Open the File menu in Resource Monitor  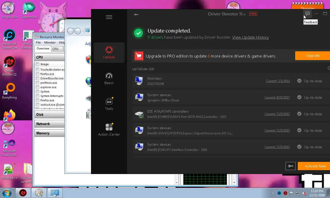tap(38, 43)
